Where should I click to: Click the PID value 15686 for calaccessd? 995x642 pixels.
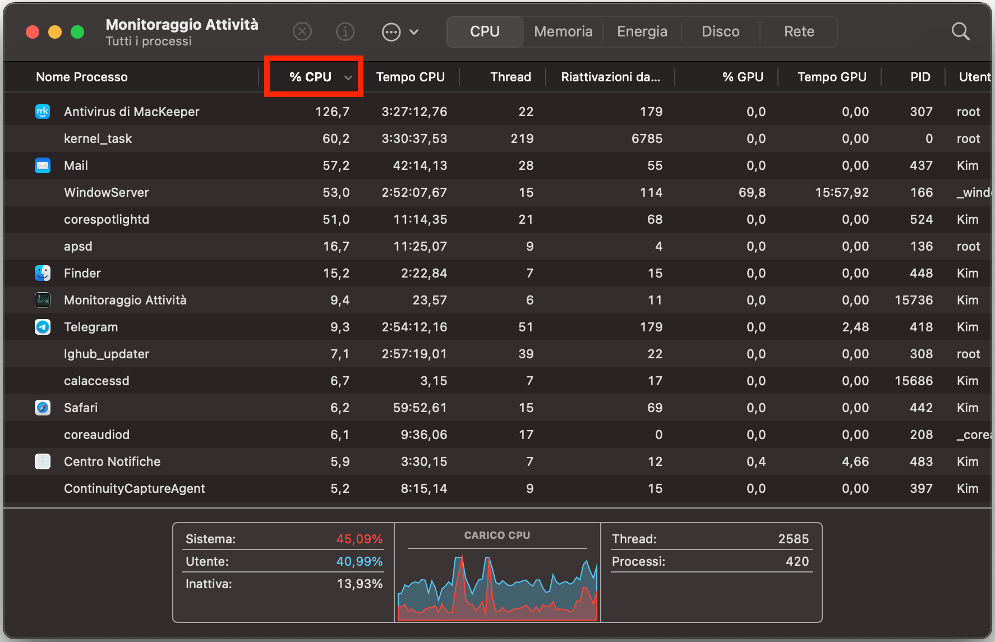click(x=914, y=381)
